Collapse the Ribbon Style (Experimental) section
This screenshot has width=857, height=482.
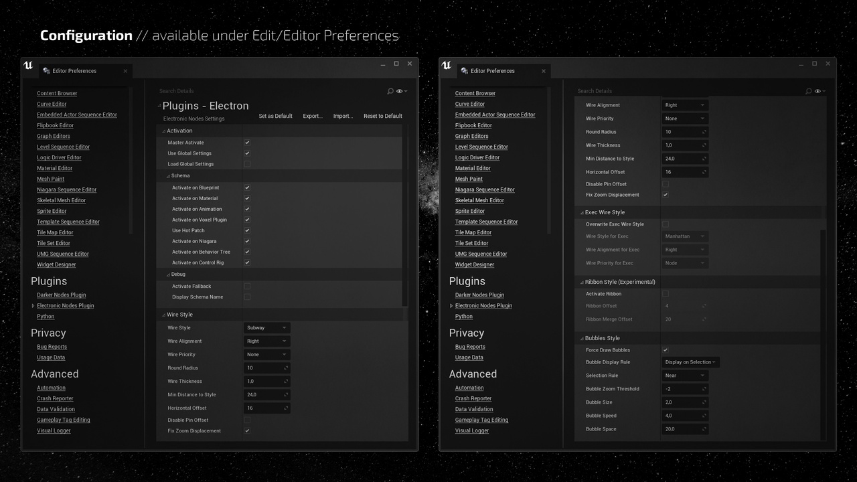tap(582, 282)
